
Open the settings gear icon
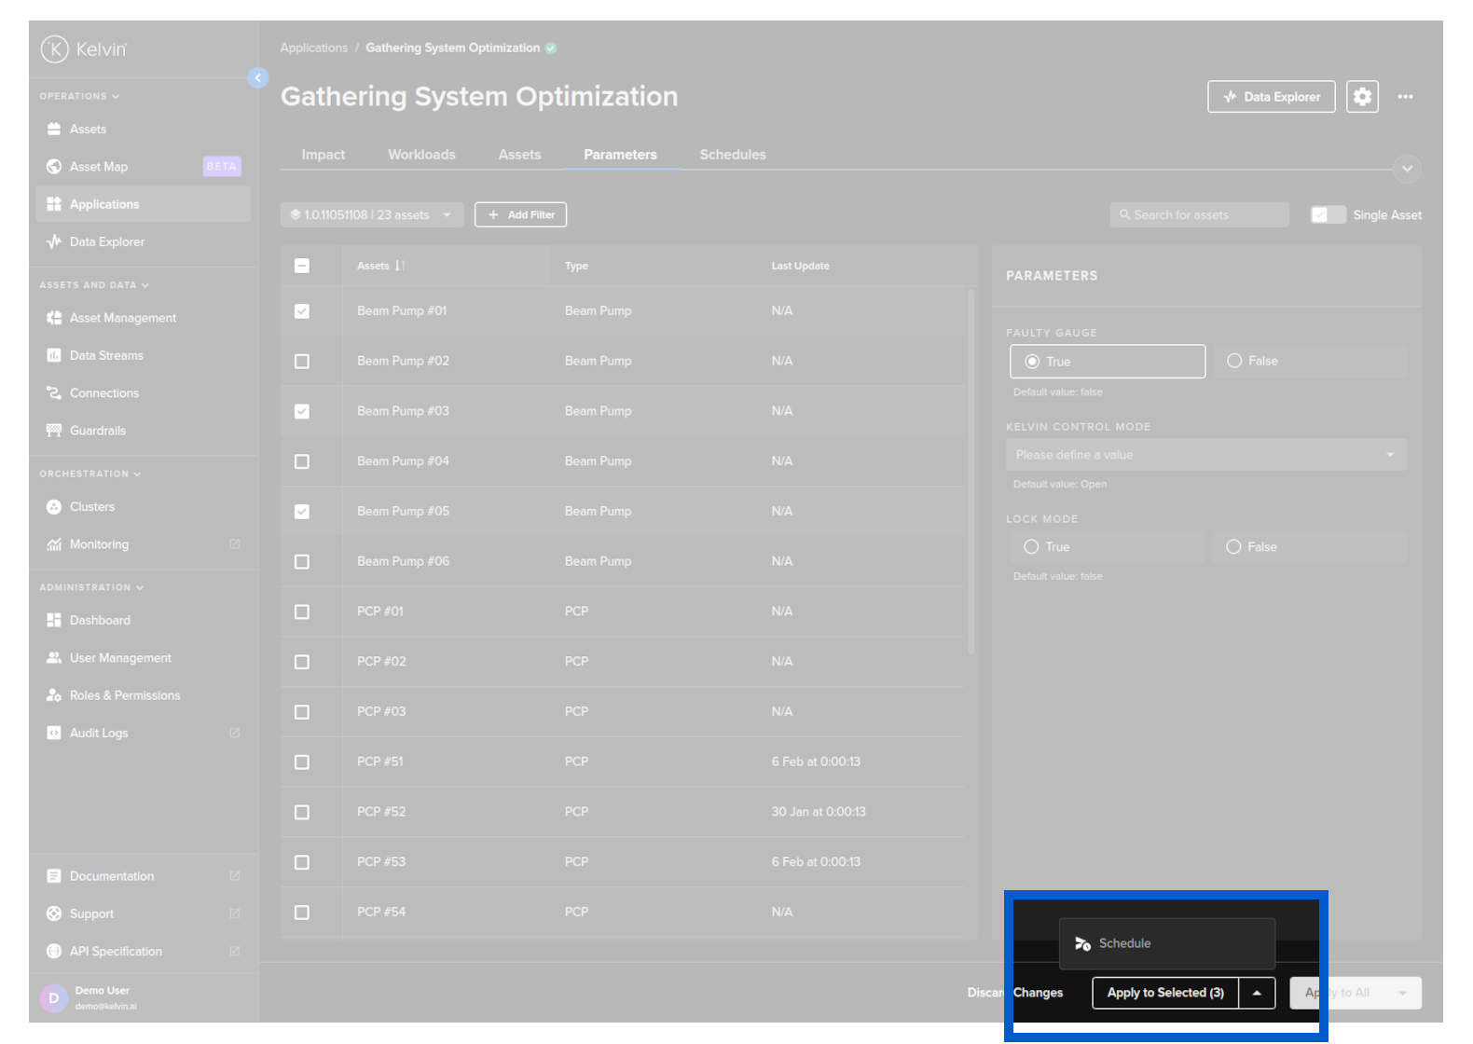[1362, 97]
